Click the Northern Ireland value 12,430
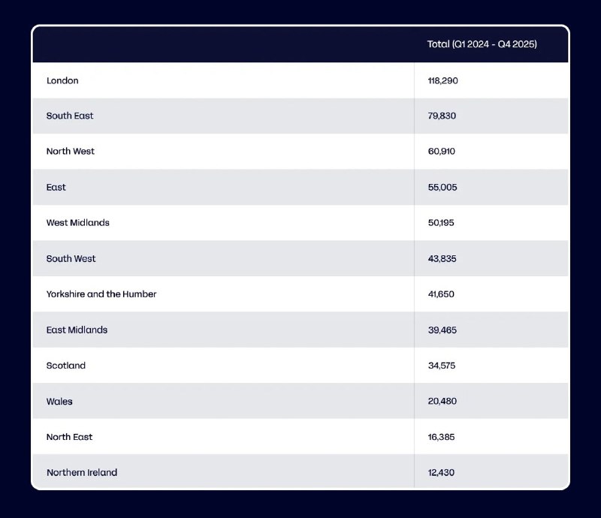Viewport: 601px width, 518px height. (441, 472)
